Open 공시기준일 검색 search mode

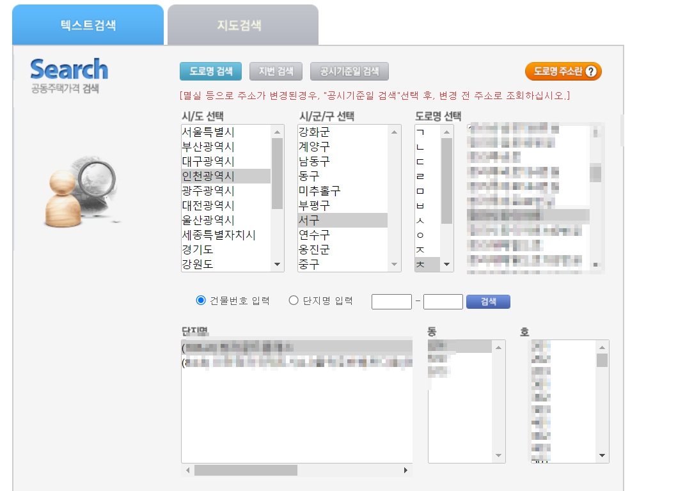(x=349, y=72)
